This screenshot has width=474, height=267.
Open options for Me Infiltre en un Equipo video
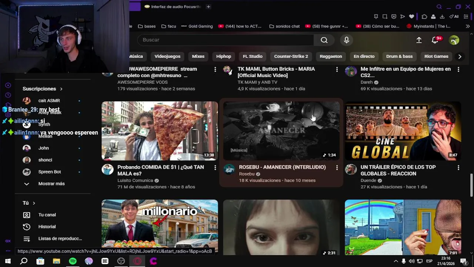point(458,69)
